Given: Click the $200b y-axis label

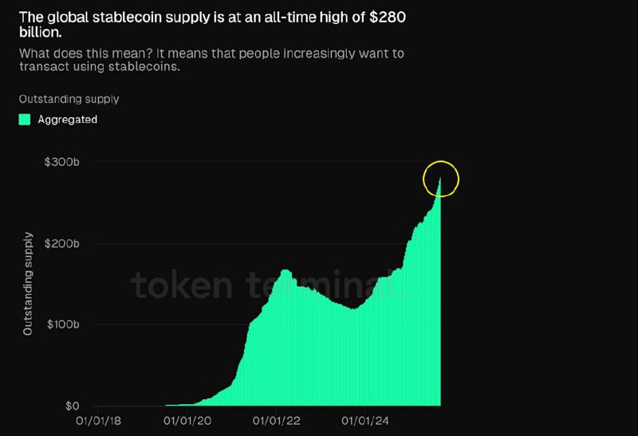Looking at the screenshot, I should [x=62, y=244].
